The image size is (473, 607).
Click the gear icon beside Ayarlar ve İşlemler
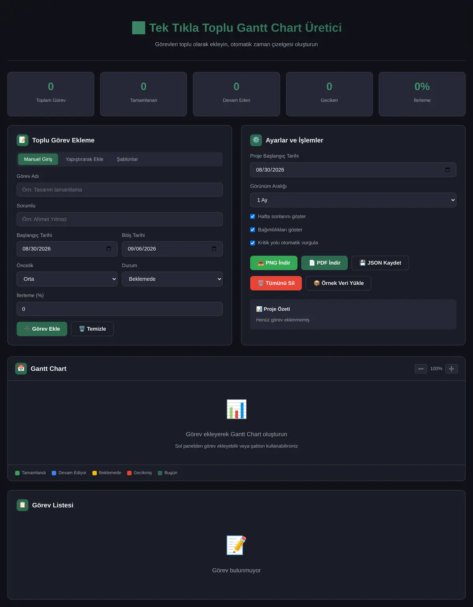click(x=256, y=140)
